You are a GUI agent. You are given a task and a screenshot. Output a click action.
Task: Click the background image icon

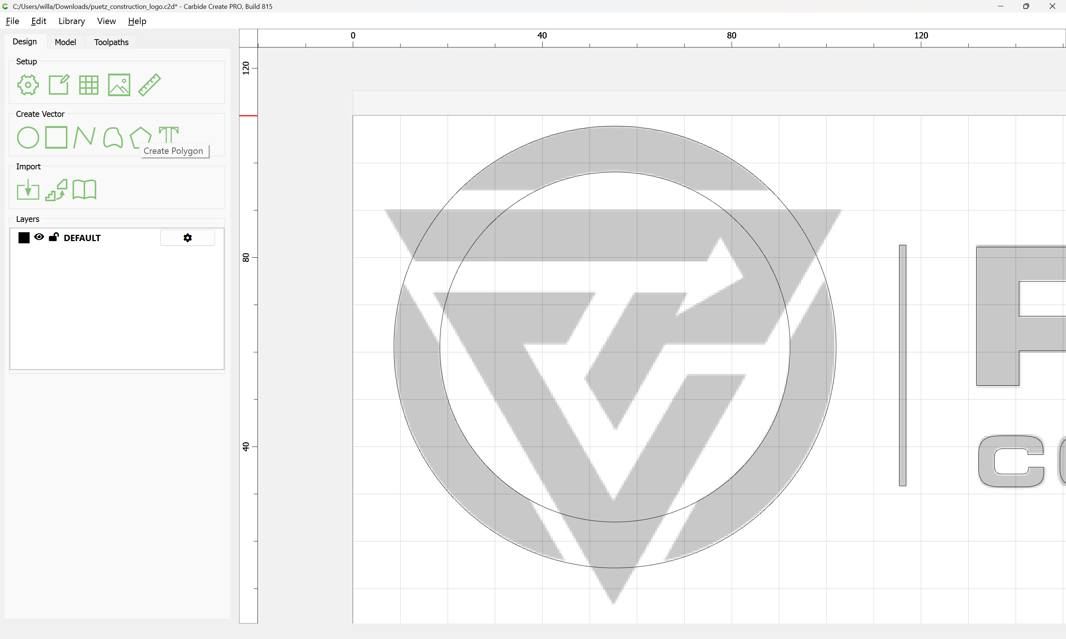tap(119, 85)
